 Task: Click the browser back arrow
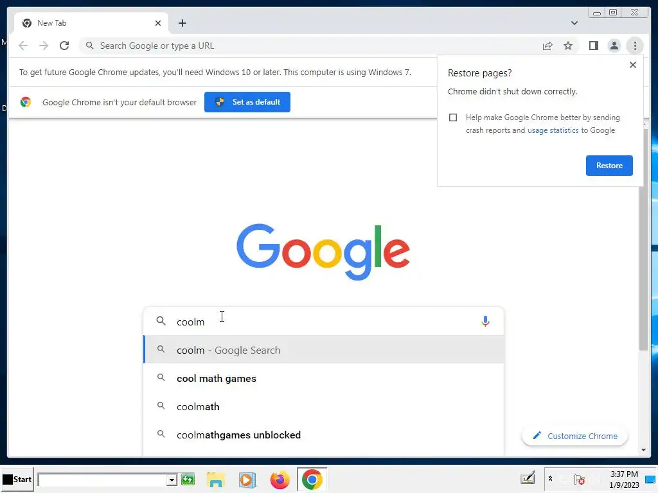pyautogui.click(x=23, y=46)
